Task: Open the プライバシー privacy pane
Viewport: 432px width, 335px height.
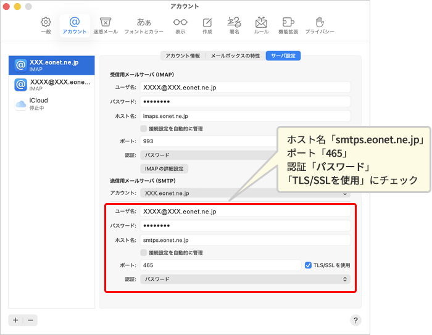Action: (320, 25)
